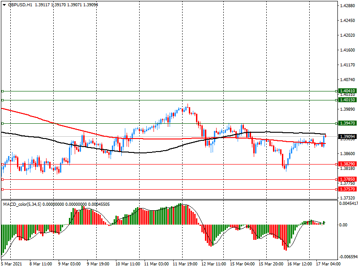This screenshot has height=269, width=358.
Task: Click the 10 Mar 11:00 time label
Action: pos(128,264)
